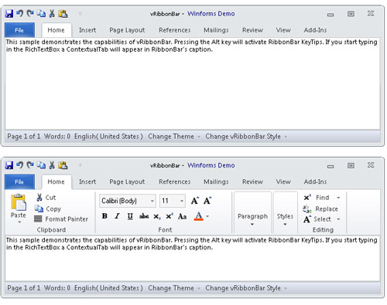The width and height of the screenshot is (387, 305).
Task: Open Change vRibbonBar Style in lower window
Action: (x=246, y=288)
